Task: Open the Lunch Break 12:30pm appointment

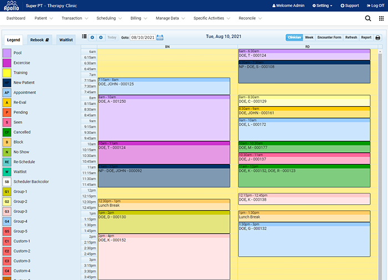Action: click(x=164, y=205)
